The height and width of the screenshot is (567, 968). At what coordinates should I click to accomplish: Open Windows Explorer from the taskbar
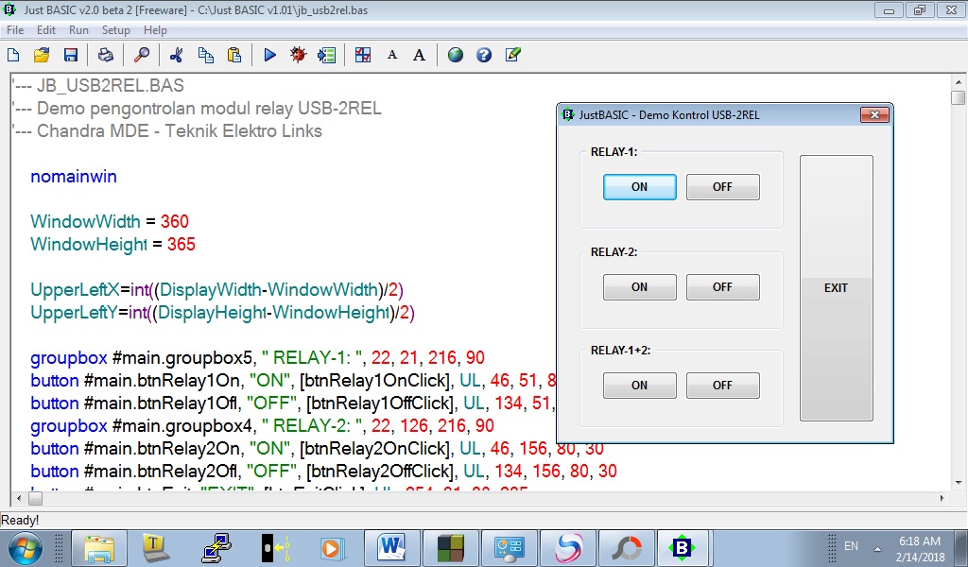(98, 548)
